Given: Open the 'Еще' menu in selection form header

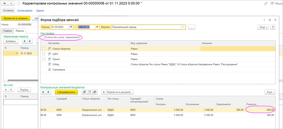Looking at the screenshot, I should [263, 27].
